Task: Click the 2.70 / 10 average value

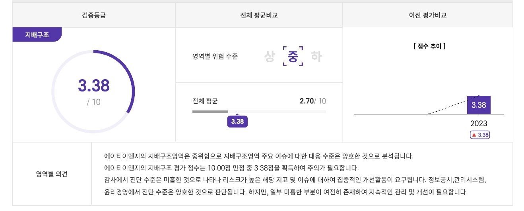Action: pos(312,101)
